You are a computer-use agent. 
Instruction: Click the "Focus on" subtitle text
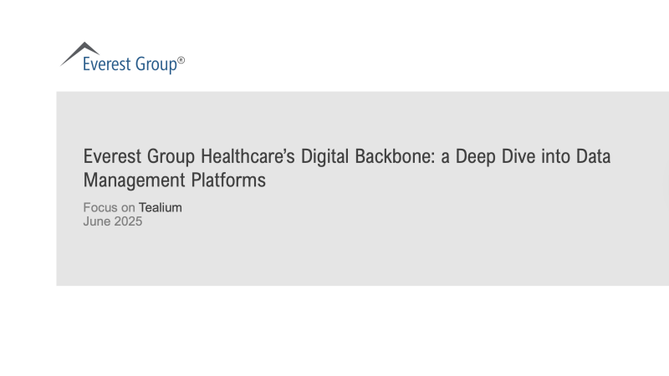coord(109,208)
